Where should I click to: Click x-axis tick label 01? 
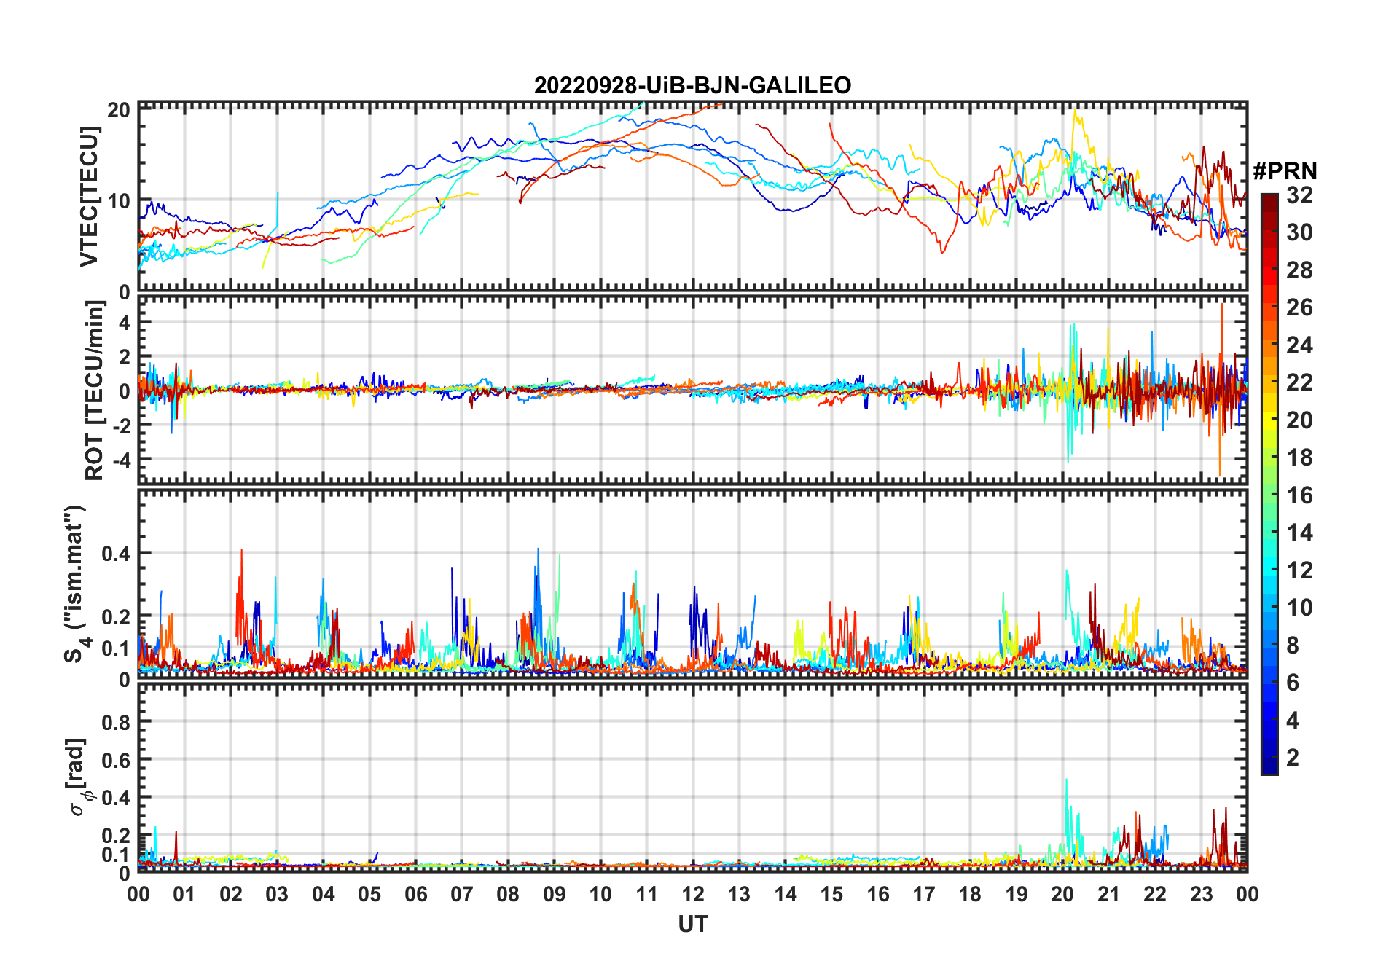tap(184, 894)
